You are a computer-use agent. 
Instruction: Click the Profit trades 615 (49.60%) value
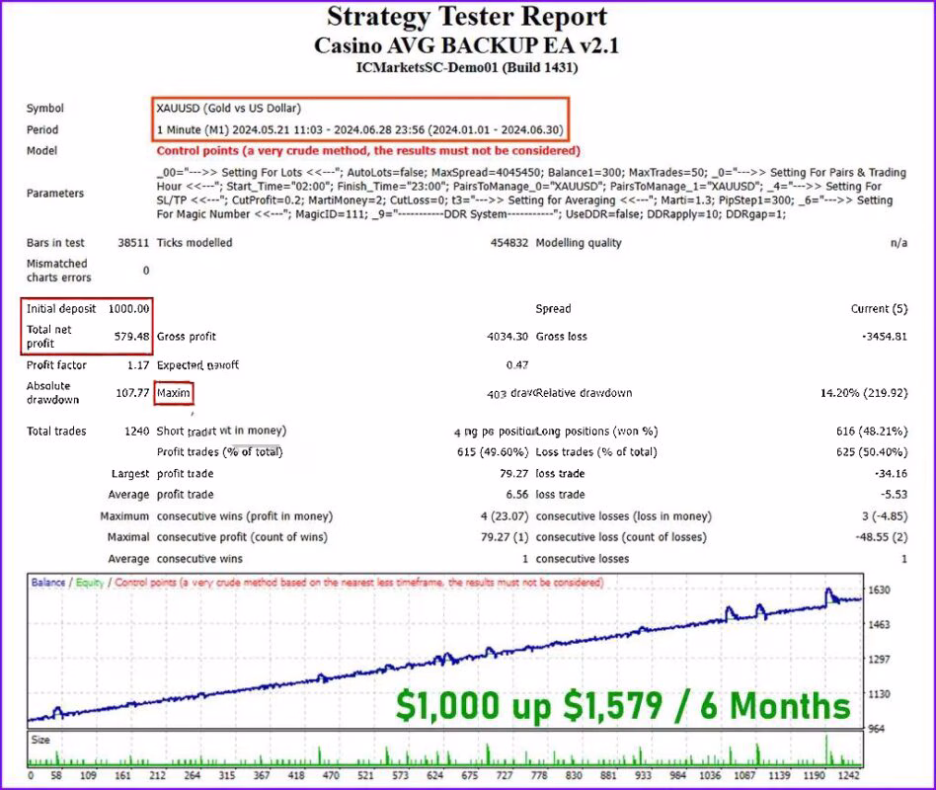click(493, 452)
